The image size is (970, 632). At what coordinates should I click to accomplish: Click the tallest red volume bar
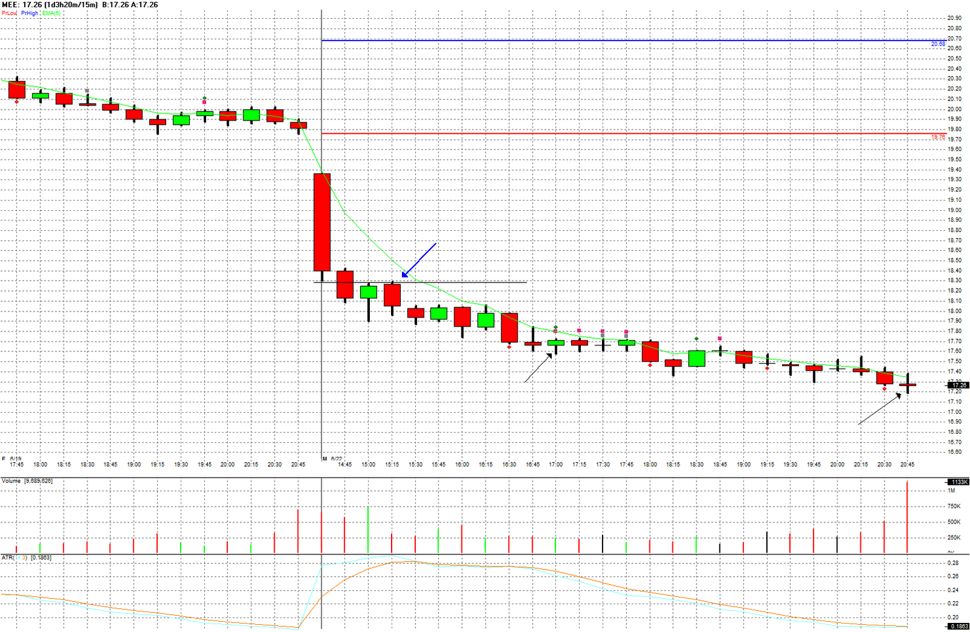pyautogui.click(x=907, y=517)
